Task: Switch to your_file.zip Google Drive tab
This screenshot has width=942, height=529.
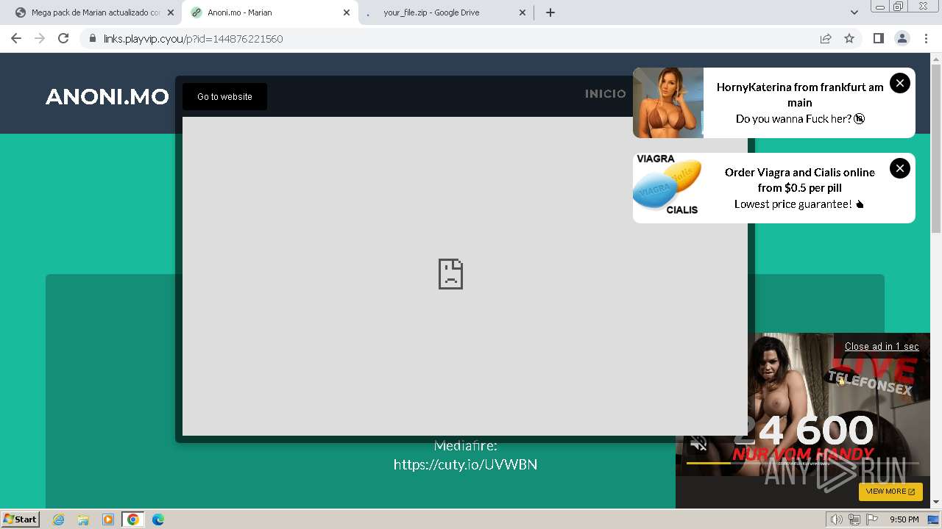Action: 446,12
